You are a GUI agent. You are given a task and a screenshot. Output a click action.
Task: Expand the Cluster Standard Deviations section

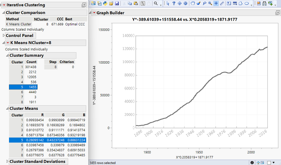7,161
